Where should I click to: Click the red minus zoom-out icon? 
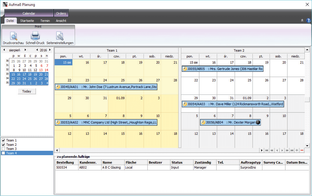click(302, 150)
